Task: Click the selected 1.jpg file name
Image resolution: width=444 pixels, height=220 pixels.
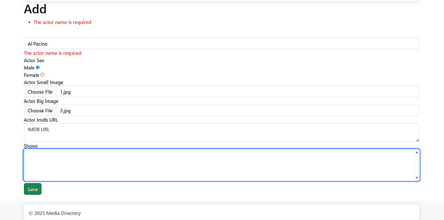Action: point(65,92)
